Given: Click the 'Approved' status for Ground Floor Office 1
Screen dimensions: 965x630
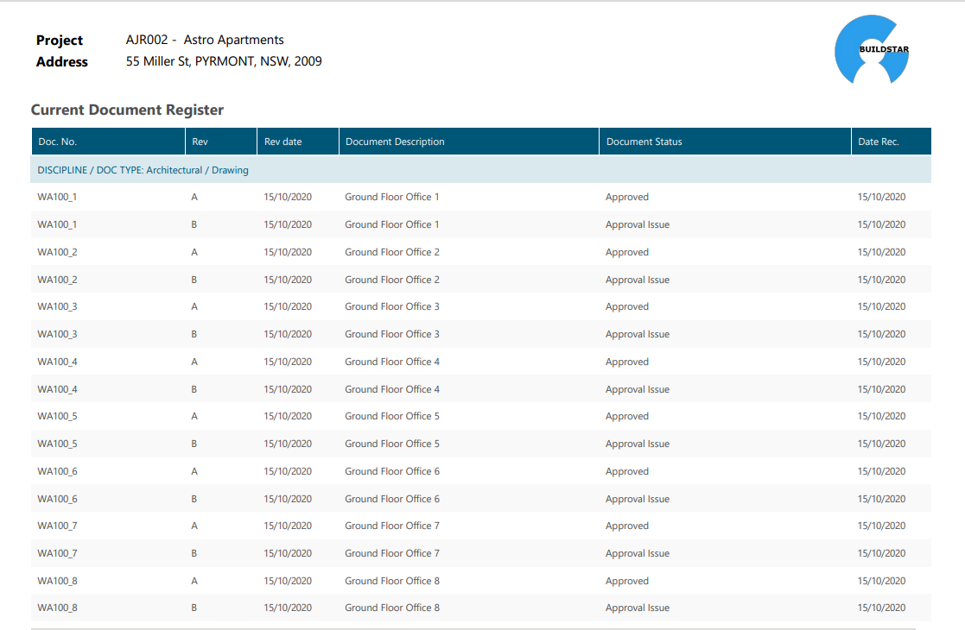Looking at the screenshot, I should [x=627, y=198].
